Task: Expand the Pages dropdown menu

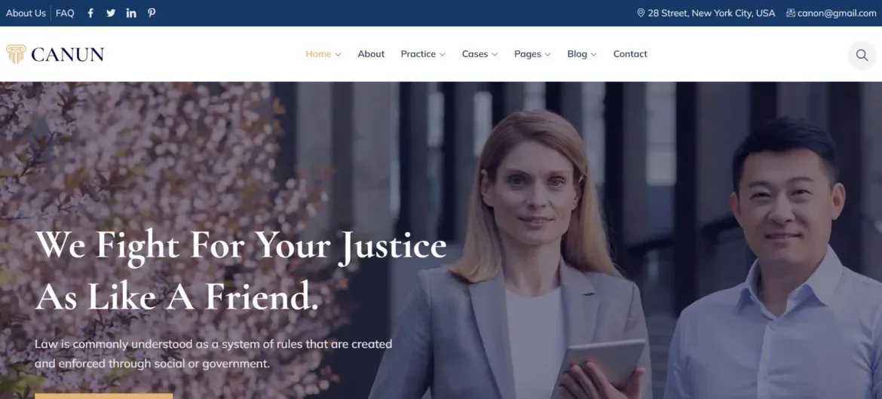Action: 532,54
